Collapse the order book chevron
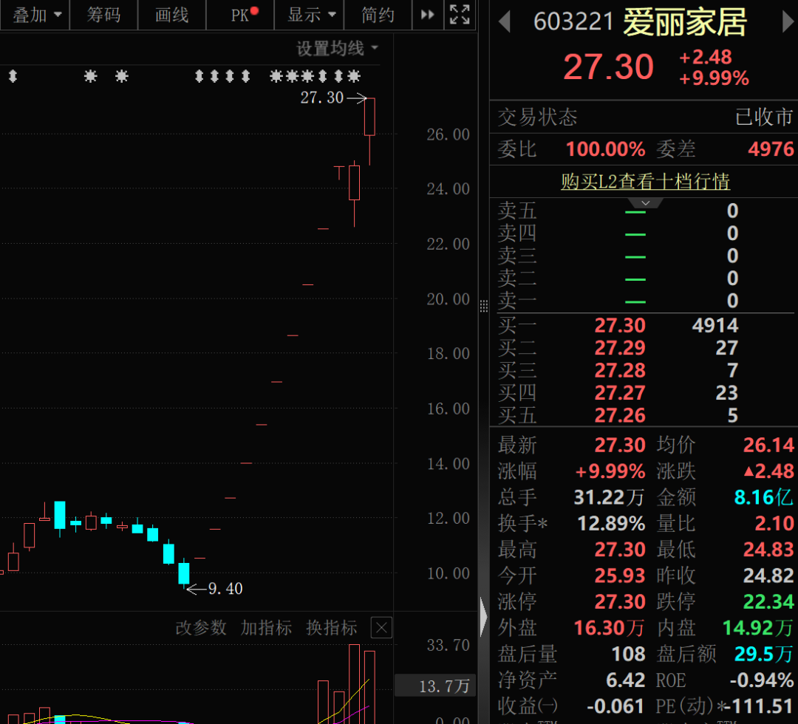798x724 pixels. tap(645, 203)
